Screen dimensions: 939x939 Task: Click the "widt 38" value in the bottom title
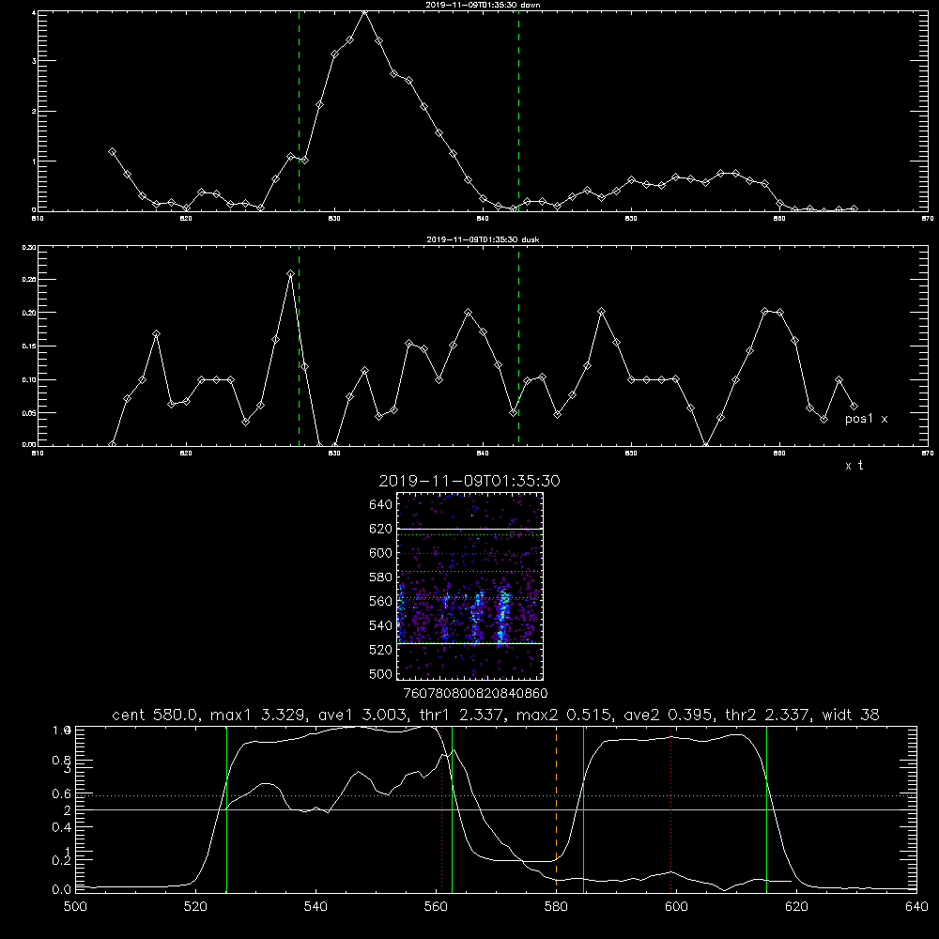click(851, 715)
